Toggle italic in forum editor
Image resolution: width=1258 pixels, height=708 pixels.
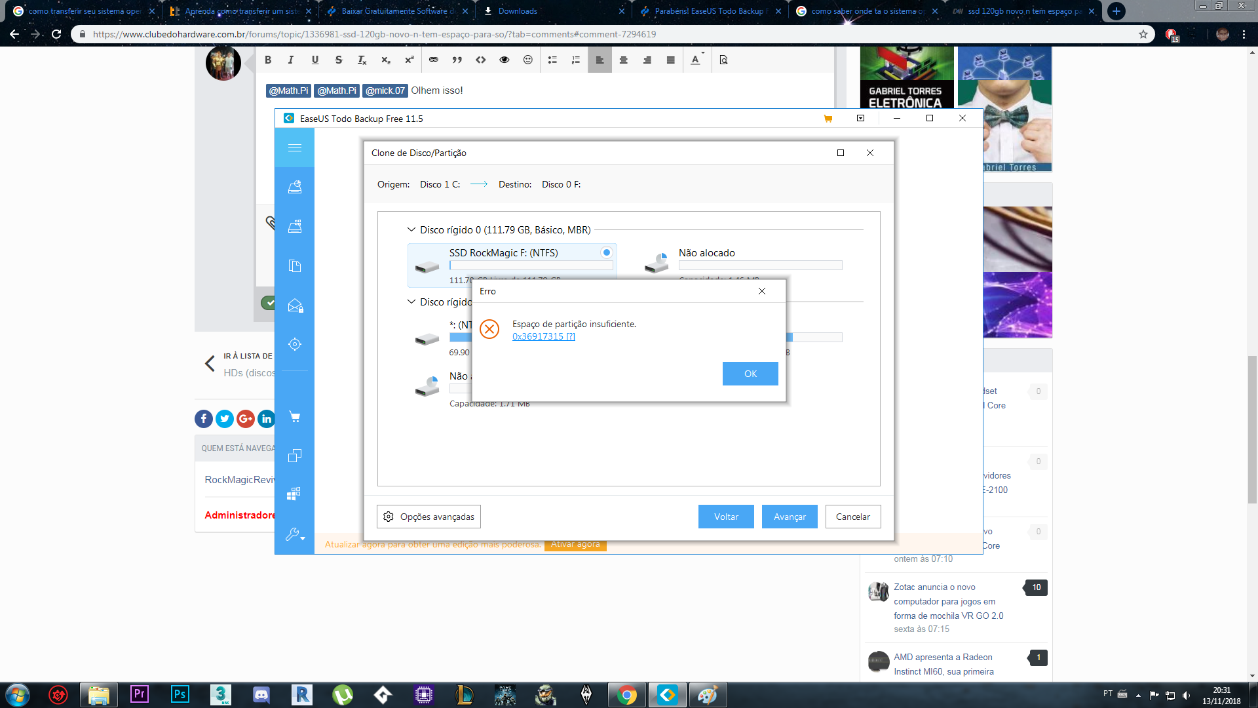[x=291, y=60]
